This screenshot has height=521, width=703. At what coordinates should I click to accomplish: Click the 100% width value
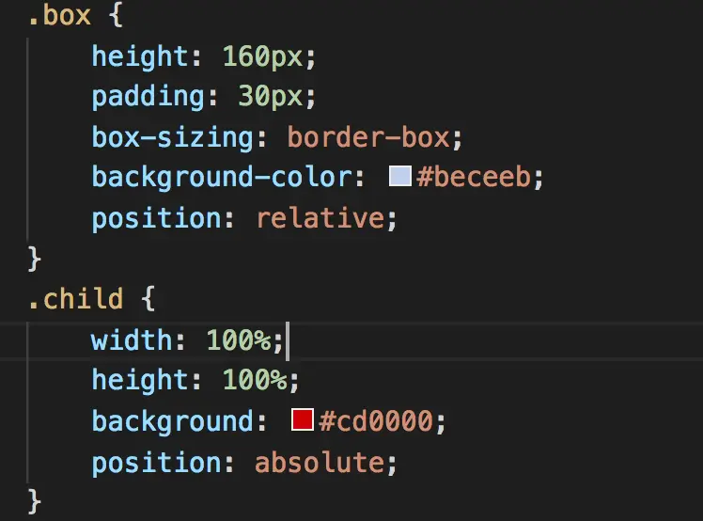[239, 339]
